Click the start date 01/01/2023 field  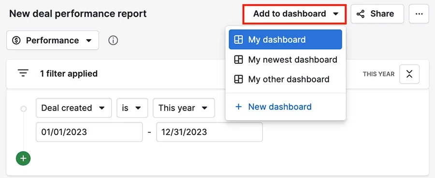pyautogui.click(x=89, y=132)
